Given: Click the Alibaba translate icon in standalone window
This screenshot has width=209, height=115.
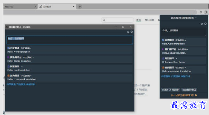Looking at the screenshot, I should [x=8, y=66].
